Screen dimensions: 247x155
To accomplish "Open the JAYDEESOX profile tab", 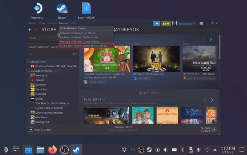I will 126,30.
